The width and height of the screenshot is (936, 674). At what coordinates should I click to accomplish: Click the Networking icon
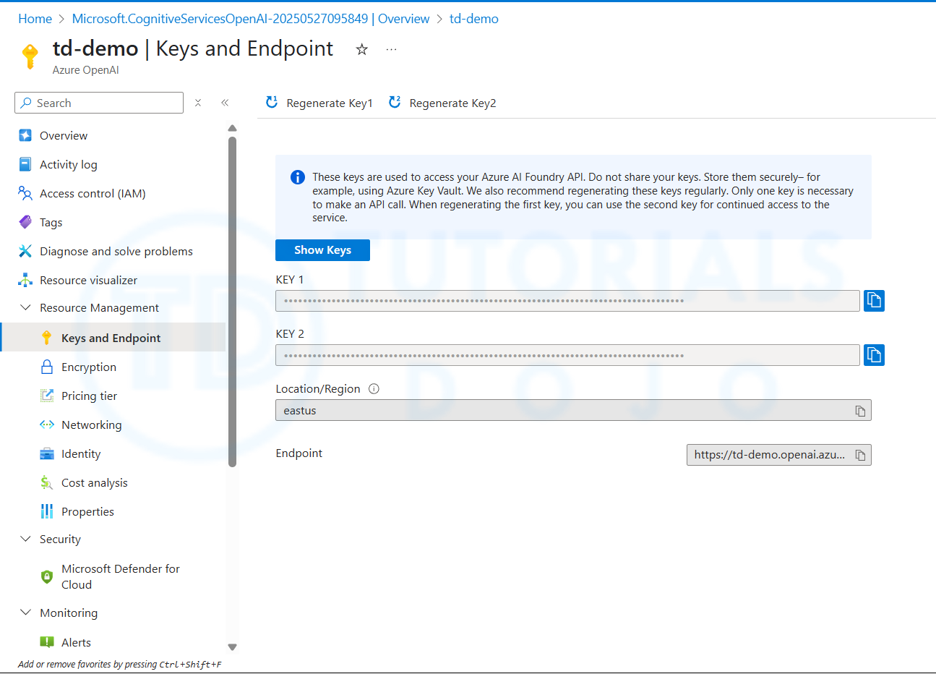coord(47,425)
